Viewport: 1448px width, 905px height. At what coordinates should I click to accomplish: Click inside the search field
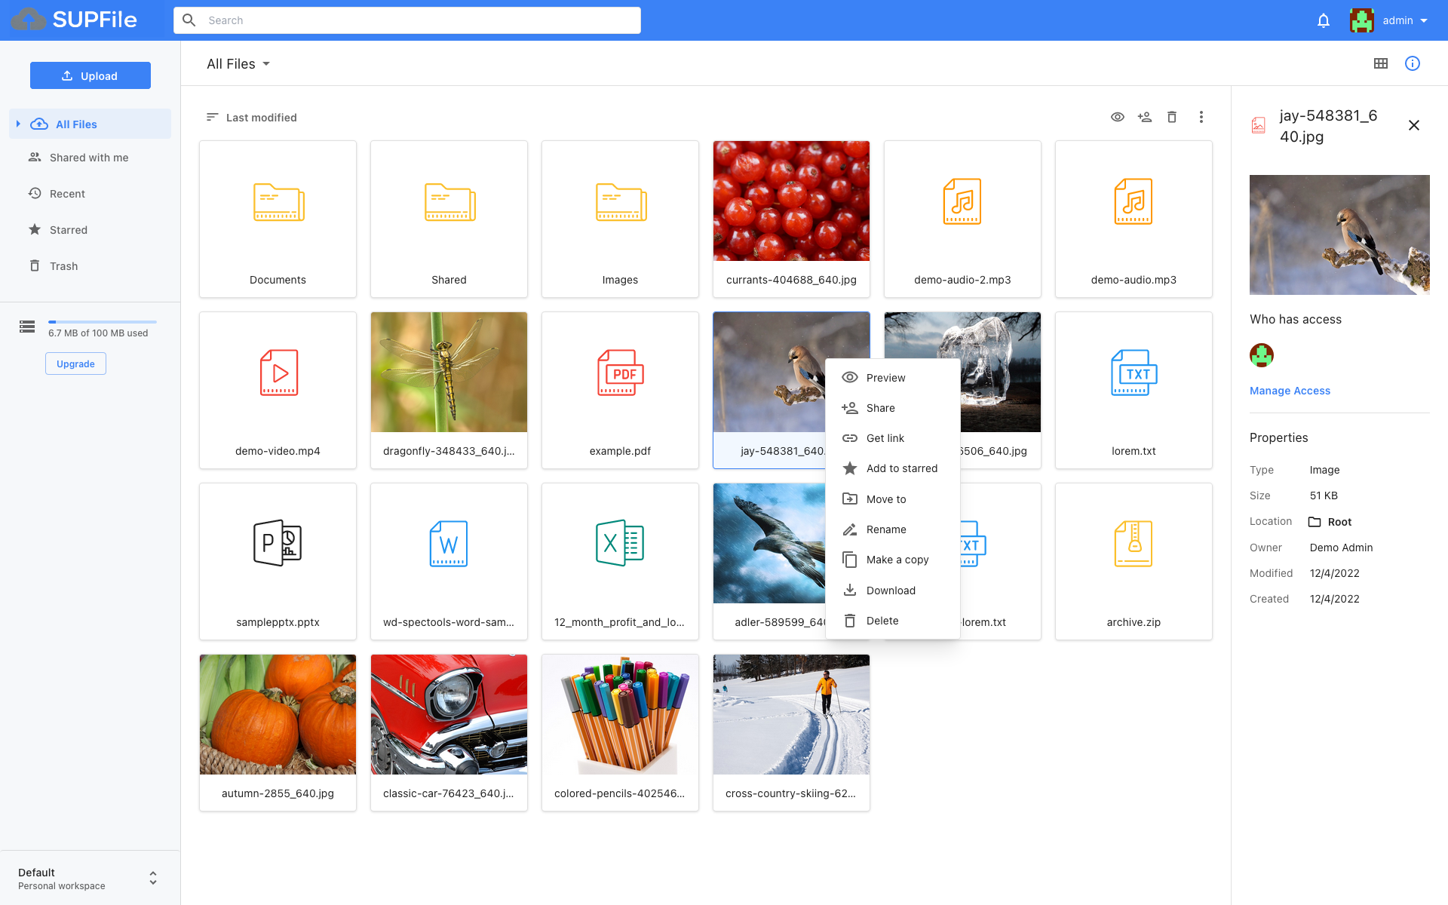(407, 20)
